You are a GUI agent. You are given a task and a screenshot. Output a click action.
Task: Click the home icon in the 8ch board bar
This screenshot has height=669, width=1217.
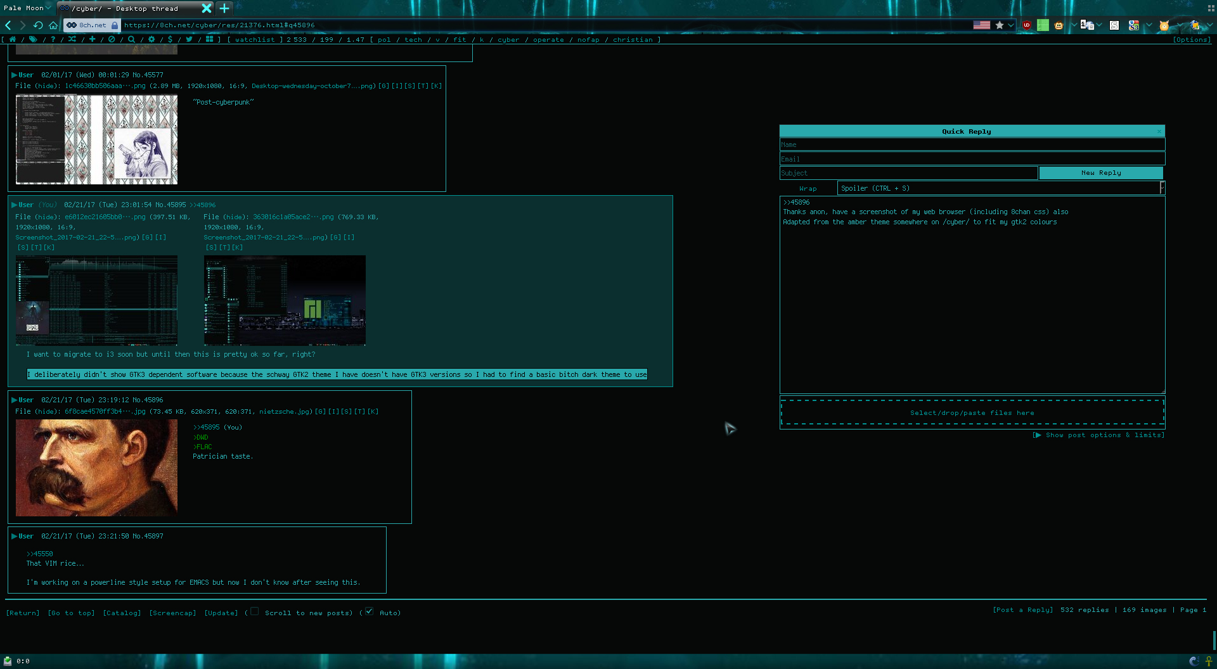tap(12, 39)
